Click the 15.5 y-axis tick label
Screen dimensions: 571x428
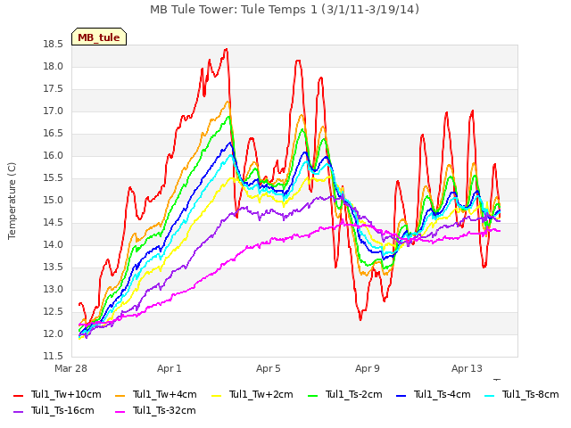point(54,178)
